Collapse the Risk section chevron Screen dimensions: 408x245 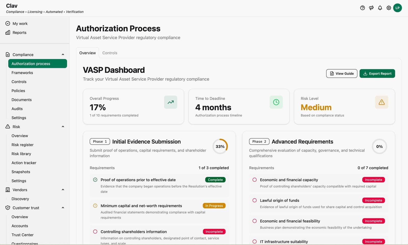tap(63, 126)
